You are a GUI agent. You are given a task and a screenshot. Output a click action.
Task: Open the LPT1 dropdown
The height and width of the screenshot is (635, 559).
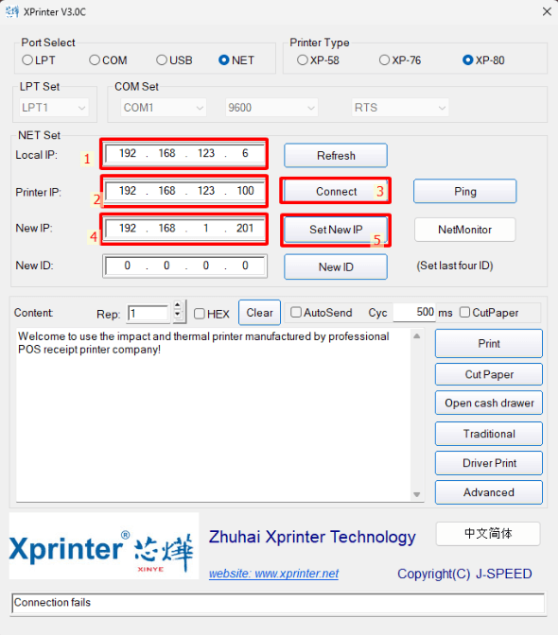54,108
